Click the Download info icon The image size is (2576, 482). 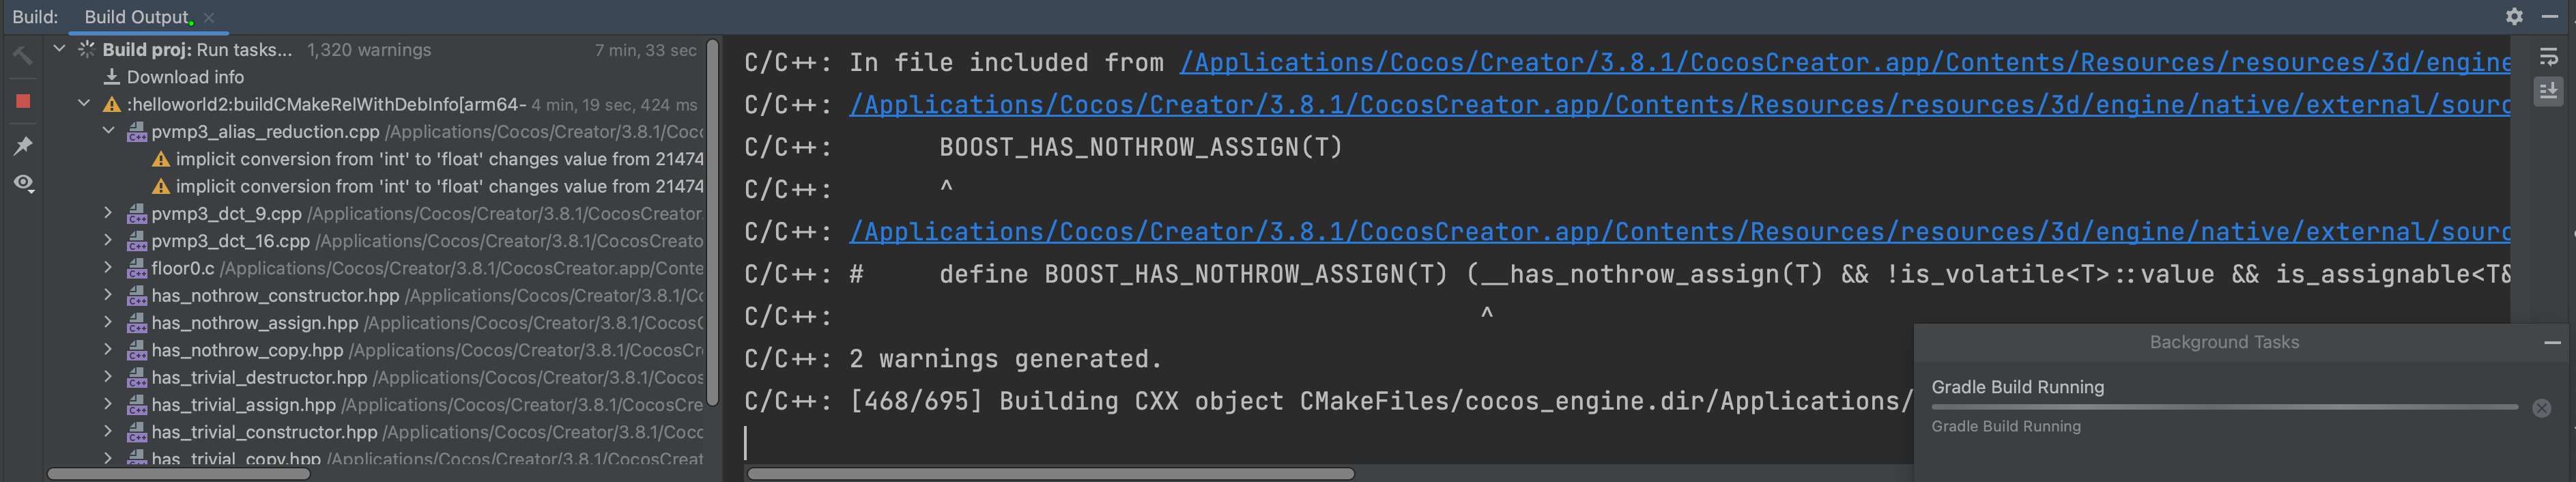[112, 77]
